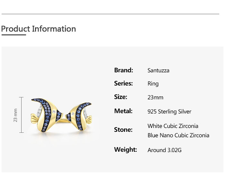Select the Metal: label
This screenshot has width=225, height=189.
pos(123,111)
